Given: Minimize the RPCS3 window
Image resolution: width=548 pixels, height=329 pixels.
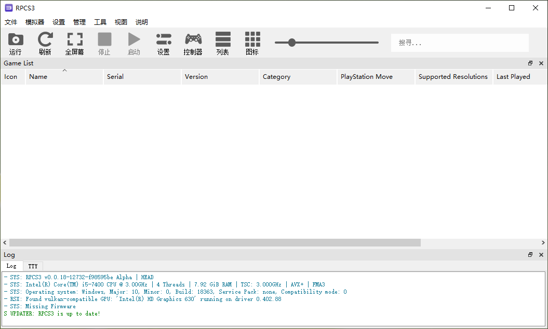Looking at the screenshot, I should [488, 8].
